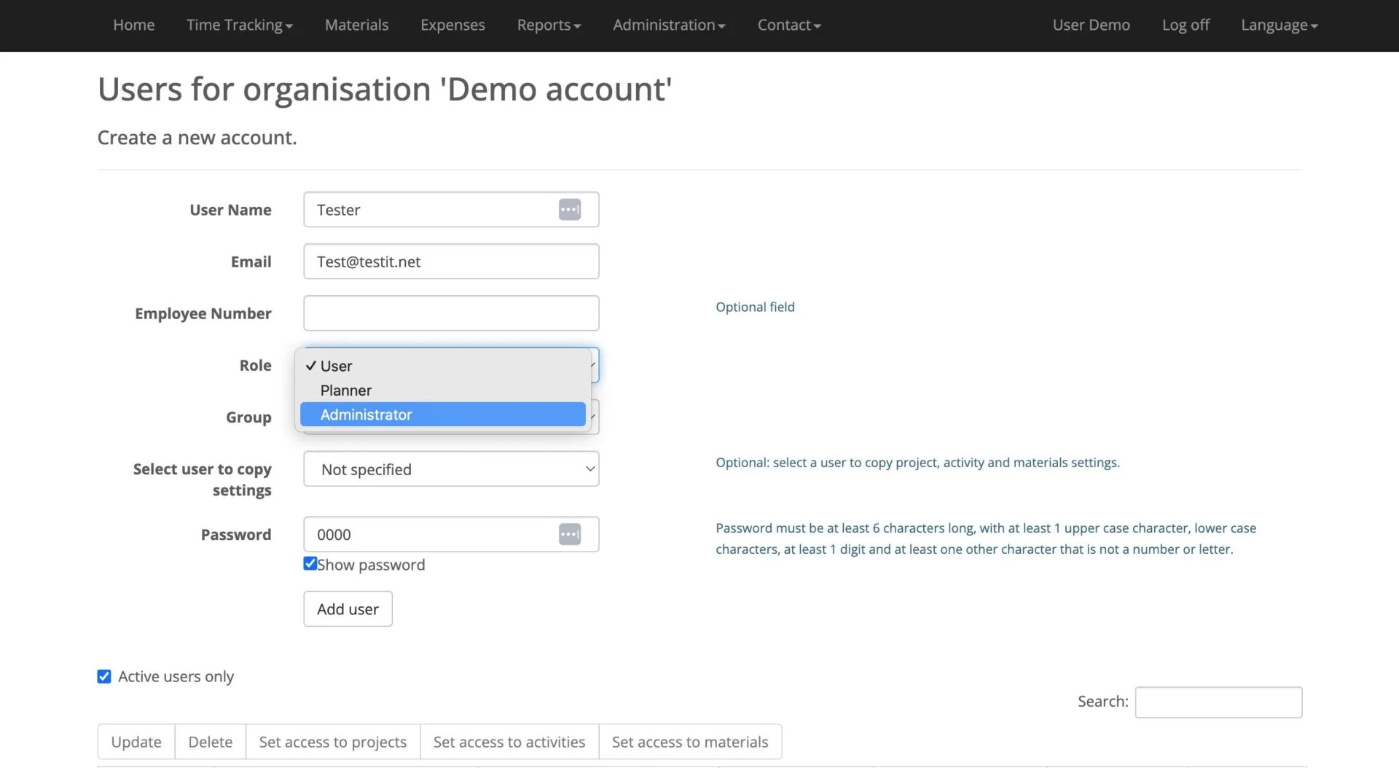The width and height of the screenshot is (1399, 768).
Task: Uncheck the Show password checkbox
Action: coord(310,564)
